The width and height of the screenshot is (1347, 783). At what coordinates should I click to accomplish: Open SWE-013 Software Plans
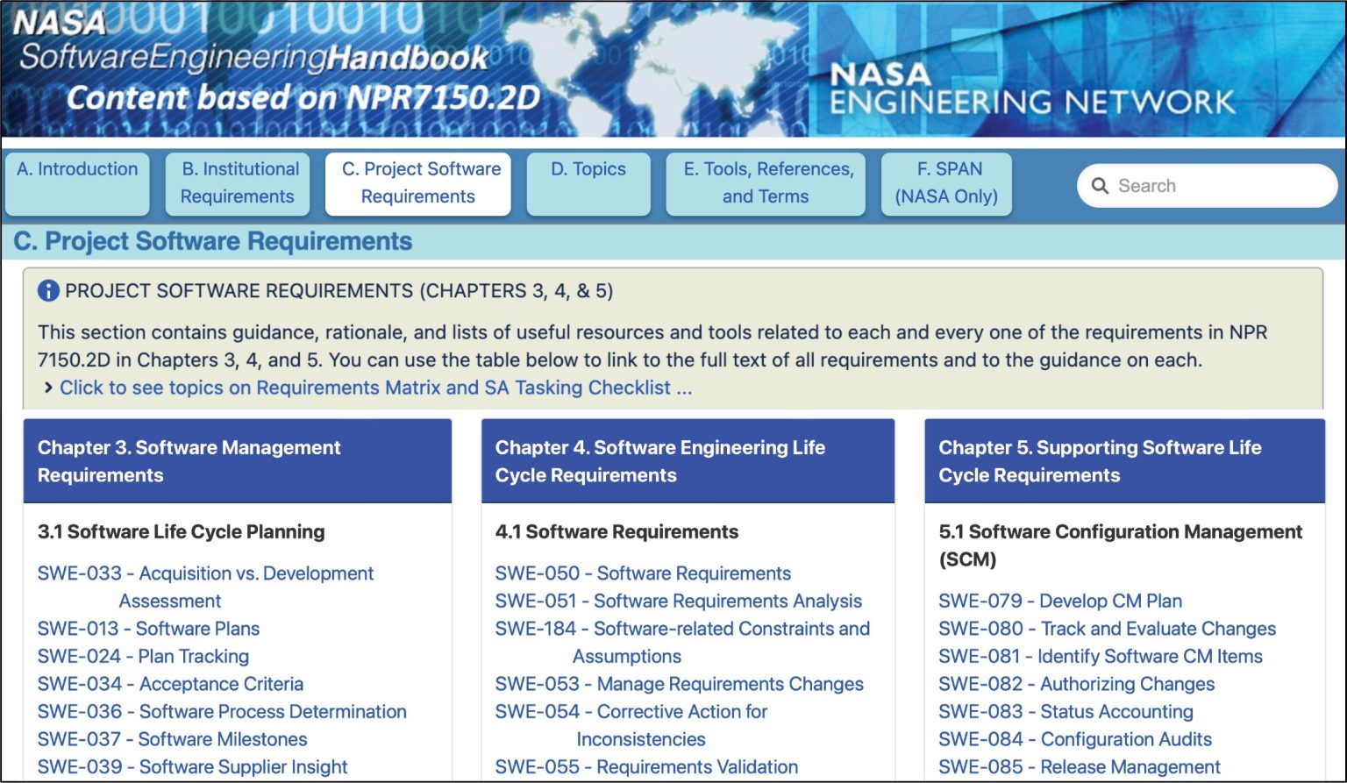(x=148, y=629)
